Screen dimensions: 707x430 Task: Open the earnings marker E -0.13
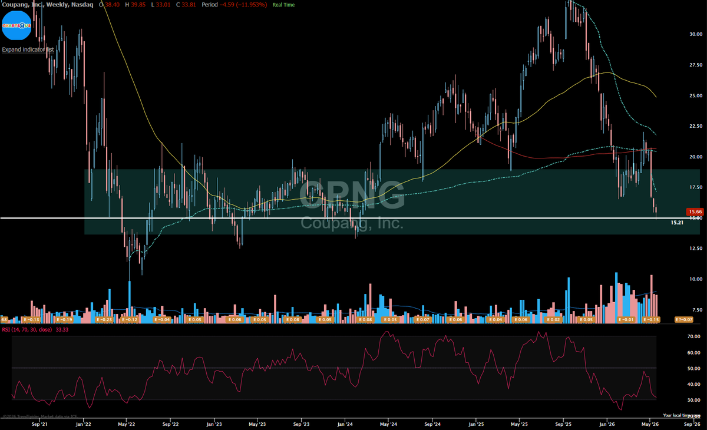point(32,319)
